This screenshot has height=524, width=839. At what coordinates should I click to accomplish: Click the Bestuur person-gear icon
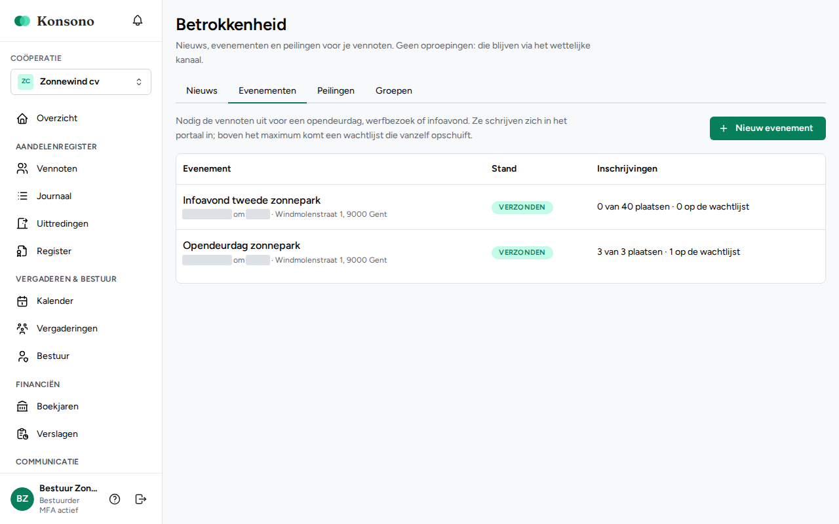[22, 356]
